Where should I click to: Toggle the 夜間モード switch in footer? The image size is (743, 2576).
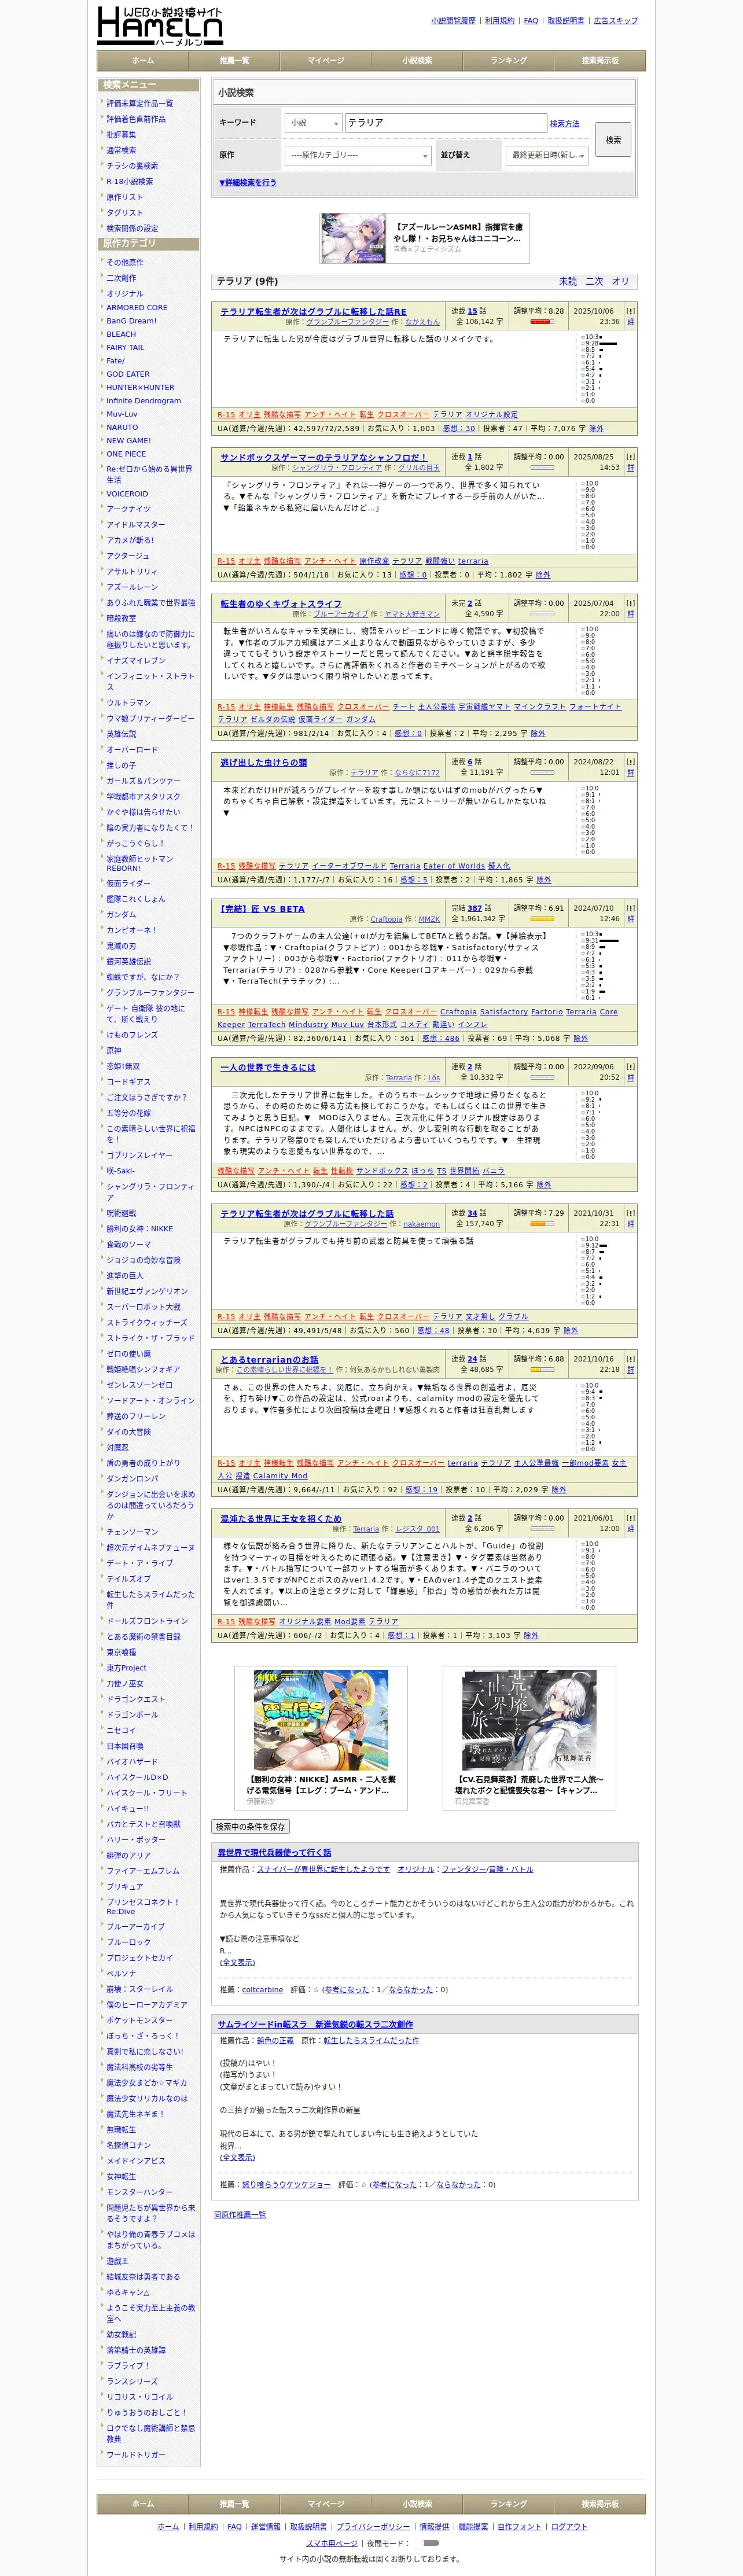pos(431,2543)
